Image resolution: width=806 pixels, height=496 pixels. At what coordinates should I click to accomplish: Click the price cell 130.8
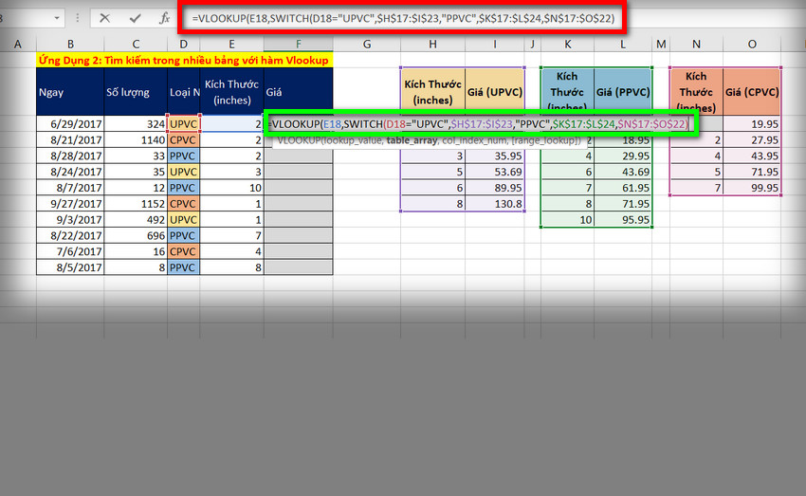point(495,204)
